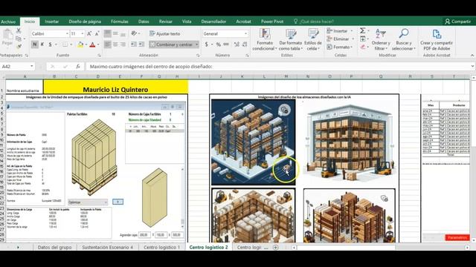Click the Cut scissors icon
The height and width of the screenshot is (267, 476).
19,31
